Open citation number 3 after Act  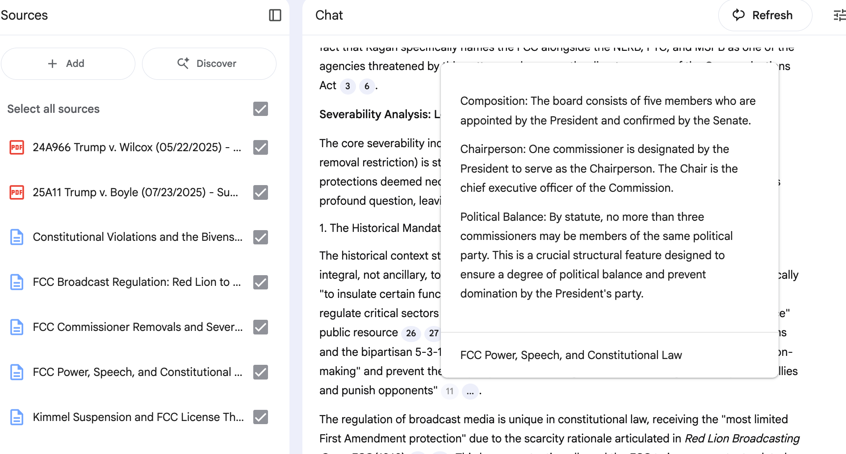pos(348,86)
